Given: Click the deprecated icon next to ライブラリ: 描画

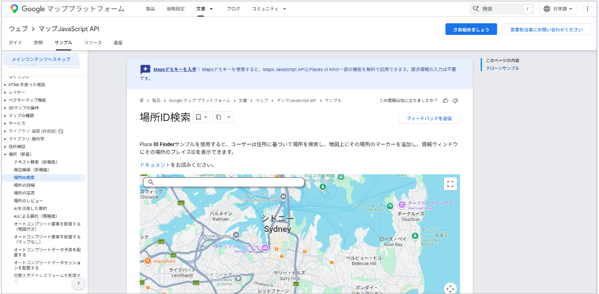Looking at the screenshot, I should (x=61, y=131).
